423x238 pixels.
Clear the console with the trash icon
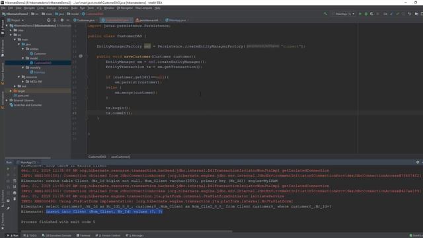coord(15,199)
